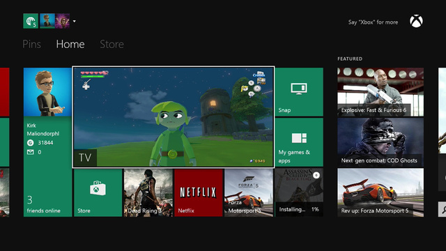
Task: Launch the Forza Motorsport 5 game tile
Action: pyautogui.click(x=249, y=192)
